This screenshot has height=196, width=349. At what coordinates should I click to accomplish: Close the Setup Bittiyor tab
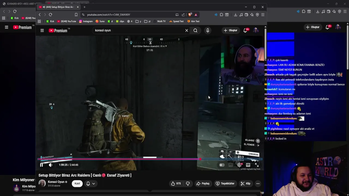pyautogui.click(x=78, y=7)
